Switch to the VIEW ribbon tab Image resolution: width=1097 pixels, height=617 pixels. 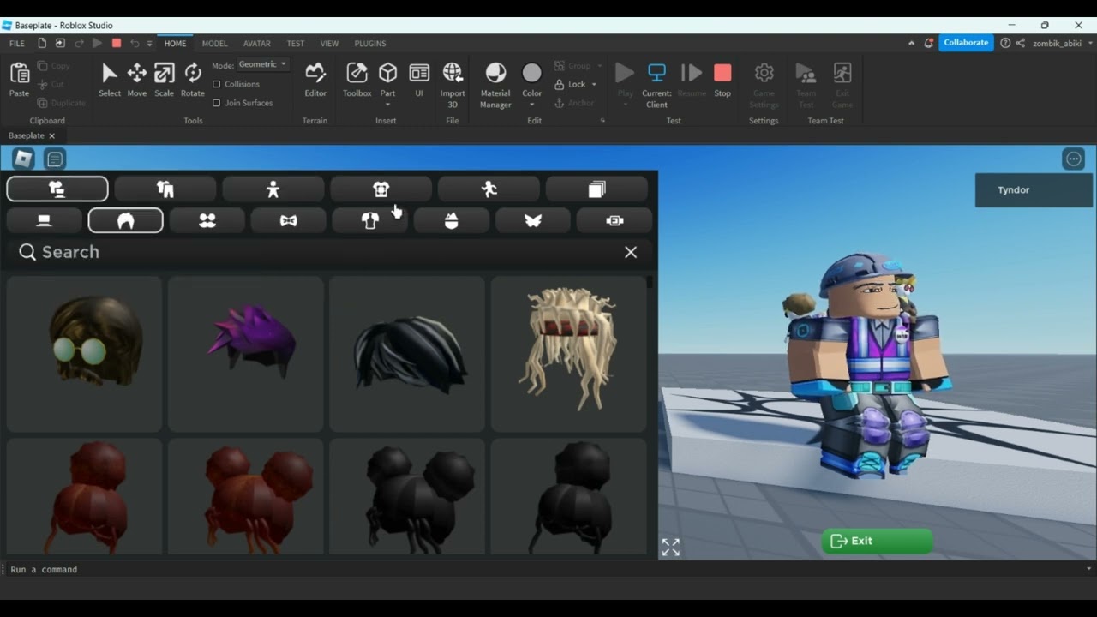(329, 43)
